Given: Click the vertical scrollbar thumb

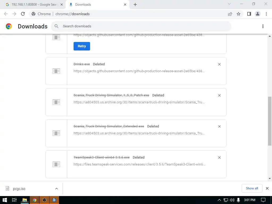Looking at the screenshot, I should (270, 121).
